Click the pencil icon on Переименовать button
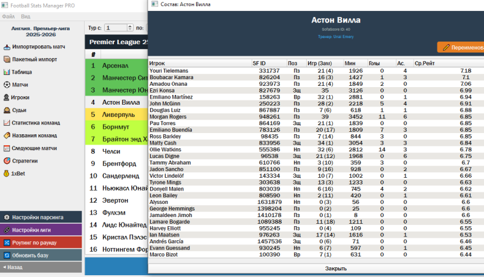 coord(446,48)
